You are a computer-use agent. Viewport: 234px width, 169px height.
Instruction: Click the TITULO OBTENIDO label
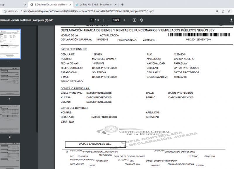click(x=72, y=81)
